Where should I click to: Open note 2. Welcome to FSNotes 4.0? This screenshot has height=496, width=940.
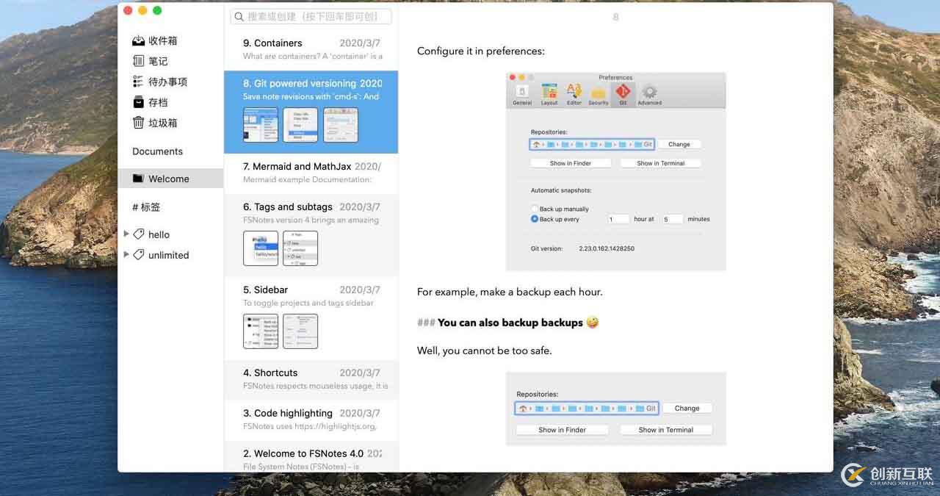coord(311,456)
